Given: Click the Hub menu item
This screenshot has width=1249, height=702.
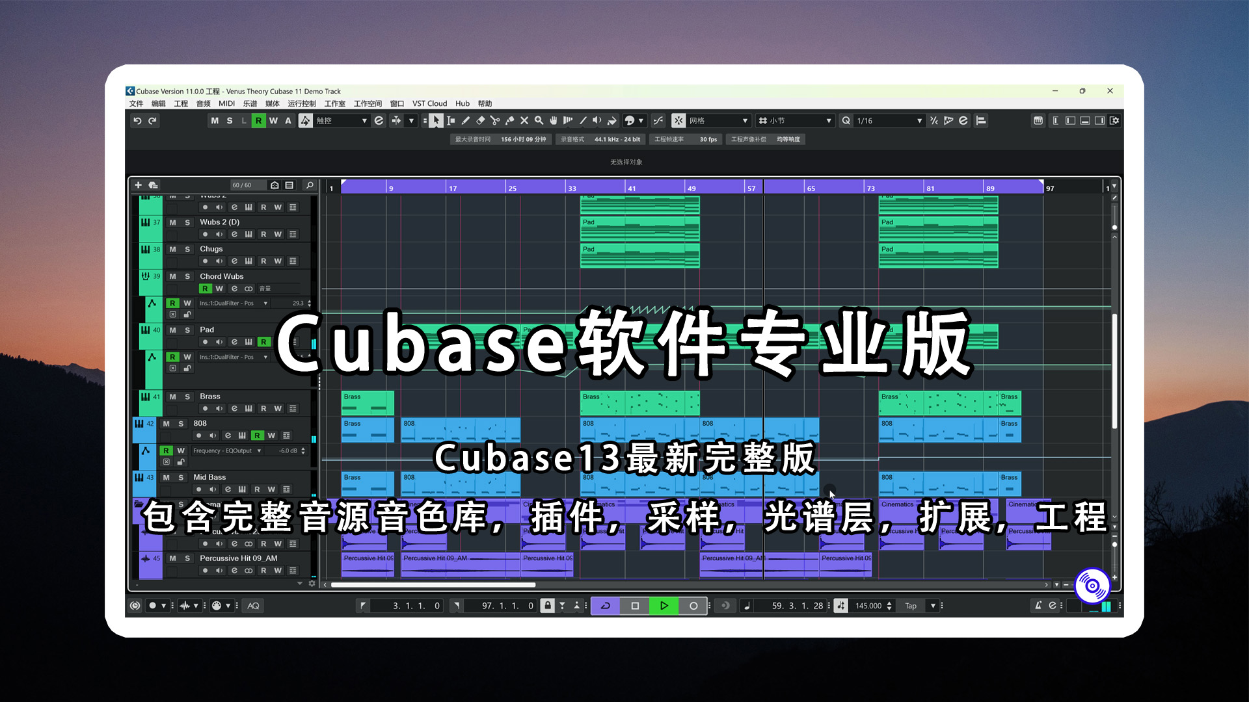Looking at the screenshot, I should tap(463, 104).
